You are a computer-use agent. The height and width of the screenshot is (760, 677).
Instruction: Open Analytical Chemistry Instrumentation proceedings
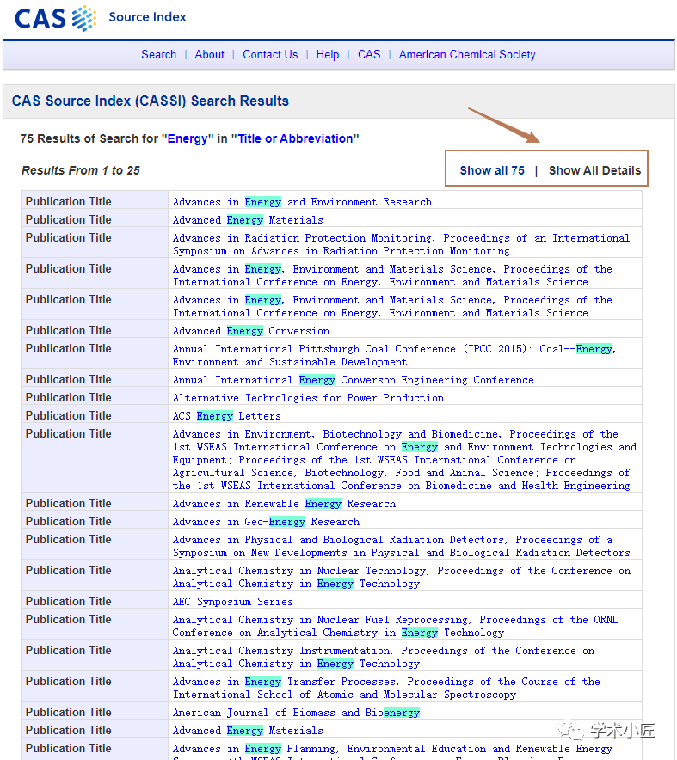[x=383, y=657]
